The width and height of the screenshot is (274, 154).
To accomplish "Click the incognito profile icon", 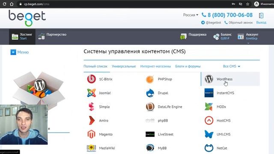I will [x=256, y=4].
